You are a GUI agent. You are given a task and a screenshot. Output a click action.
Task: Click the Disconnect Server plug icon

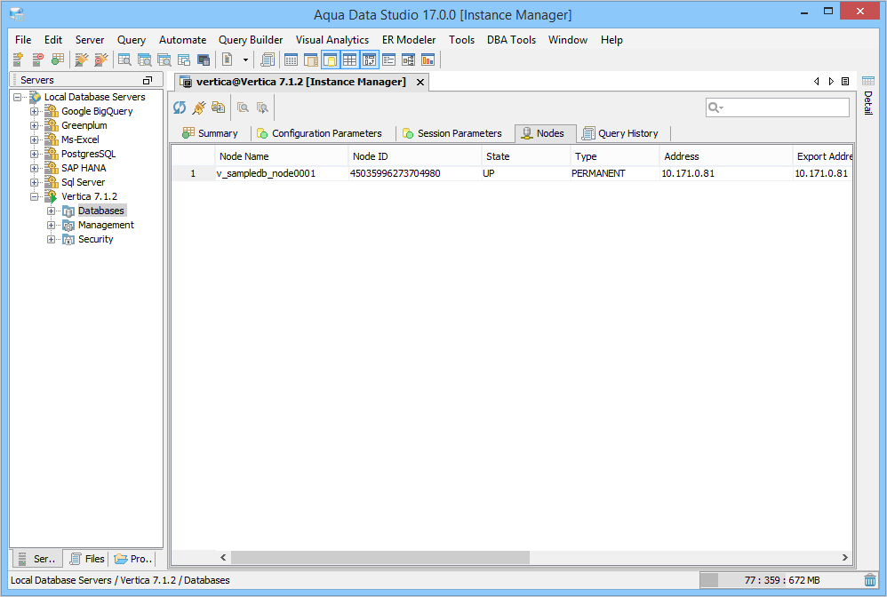[x=100, y=60]
